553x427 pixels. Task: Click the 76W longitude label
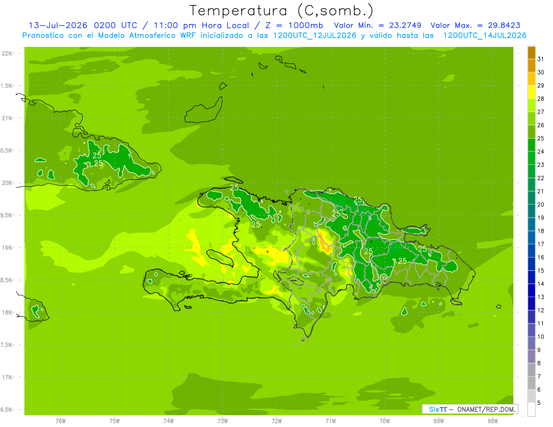60,421
